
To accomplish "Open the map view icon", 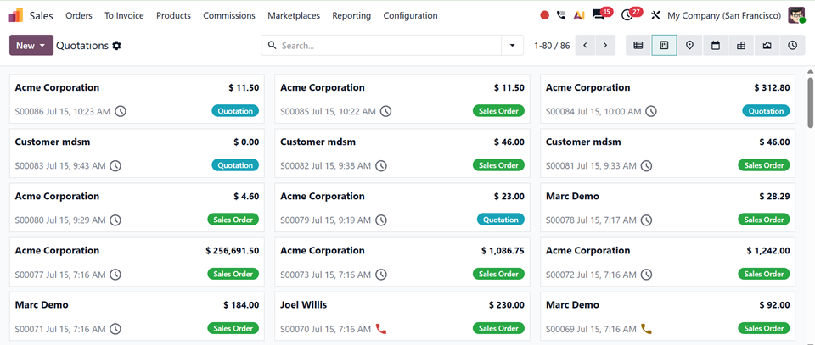I will pos(689,46).
